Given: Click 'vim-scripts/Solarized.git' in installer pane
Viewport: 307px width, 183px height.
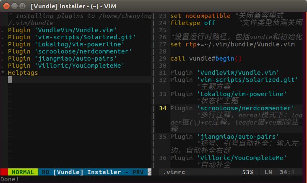Looking at the screenshot, I should (85, 37).
